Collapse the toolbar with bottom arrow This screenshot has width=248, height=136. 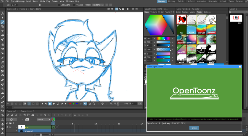tap(2, 133)
